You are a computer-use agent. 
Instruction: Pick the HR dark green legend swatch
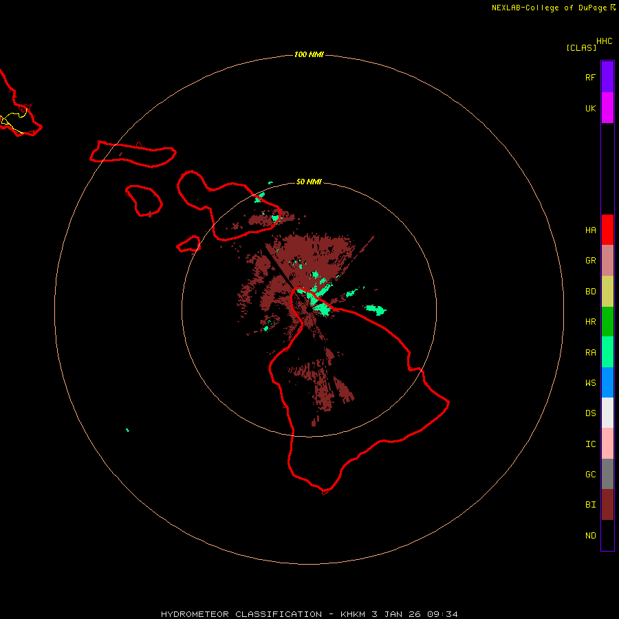pyautogui.click(x=607, y=322)
